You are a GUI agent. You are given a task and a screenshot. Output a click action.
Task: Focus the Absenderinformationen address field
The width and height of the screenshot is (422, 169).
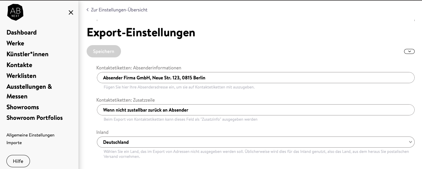(255, 78)
